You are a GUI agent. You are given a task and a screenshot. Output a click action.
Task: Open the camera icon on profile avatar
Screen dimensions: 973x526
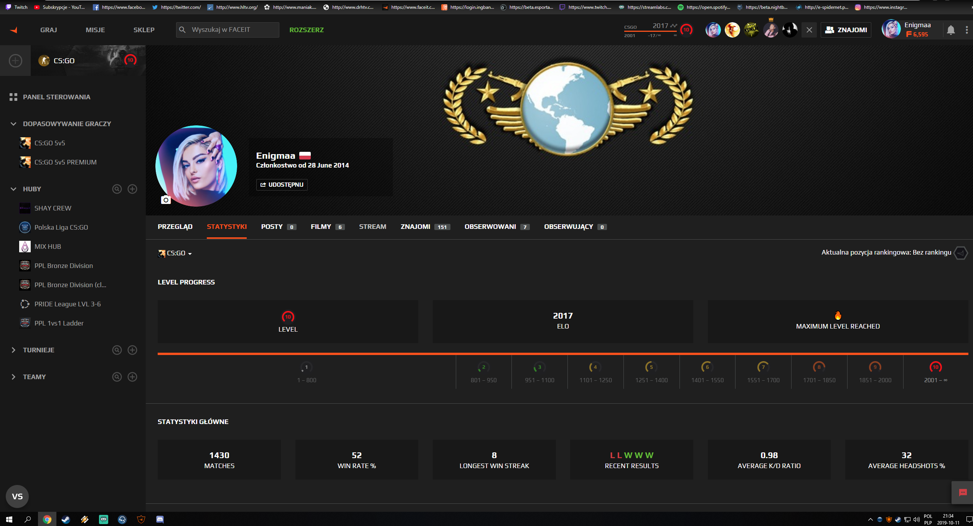[x=166, y=200]
